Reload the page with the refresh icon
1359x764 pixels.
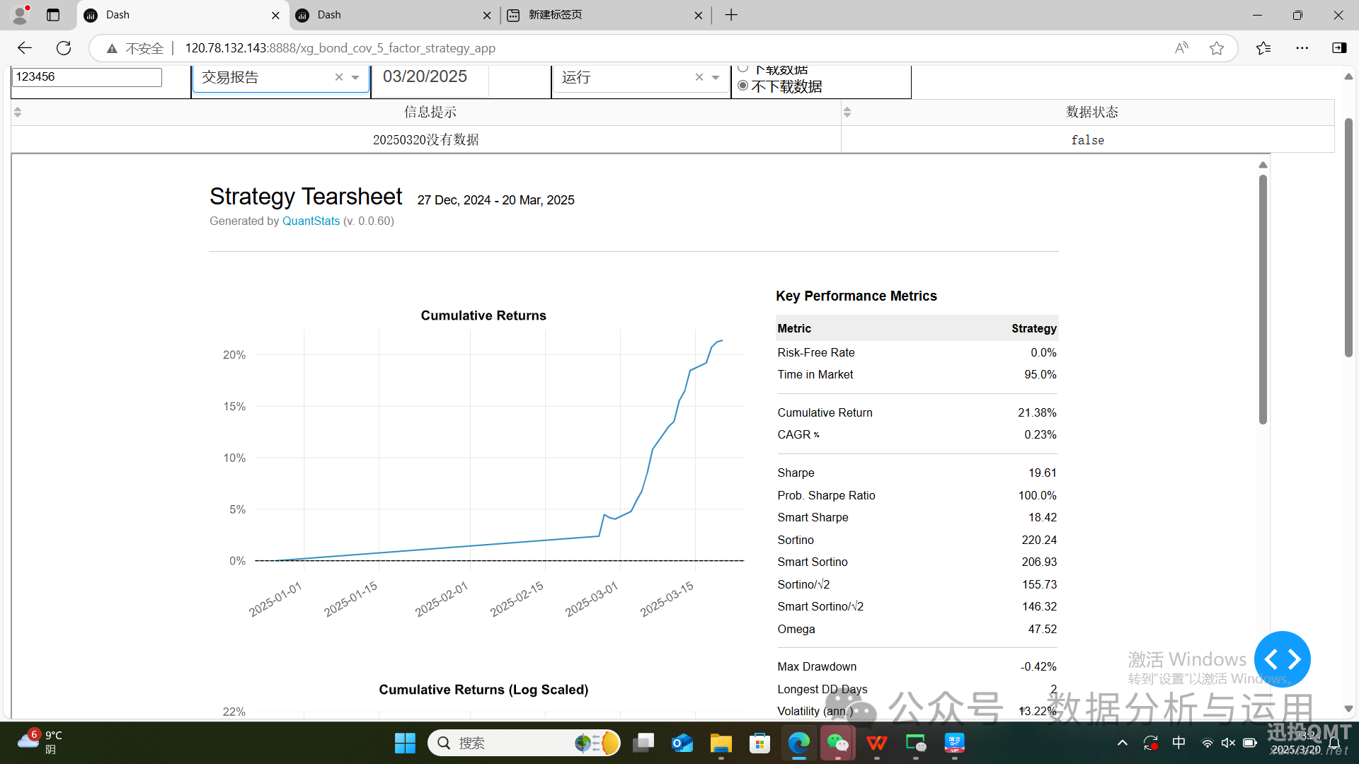click(64, 48)
